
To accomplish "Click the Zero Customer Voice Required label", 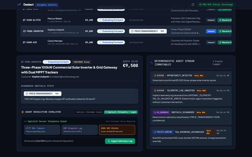I will coord(120,121).
